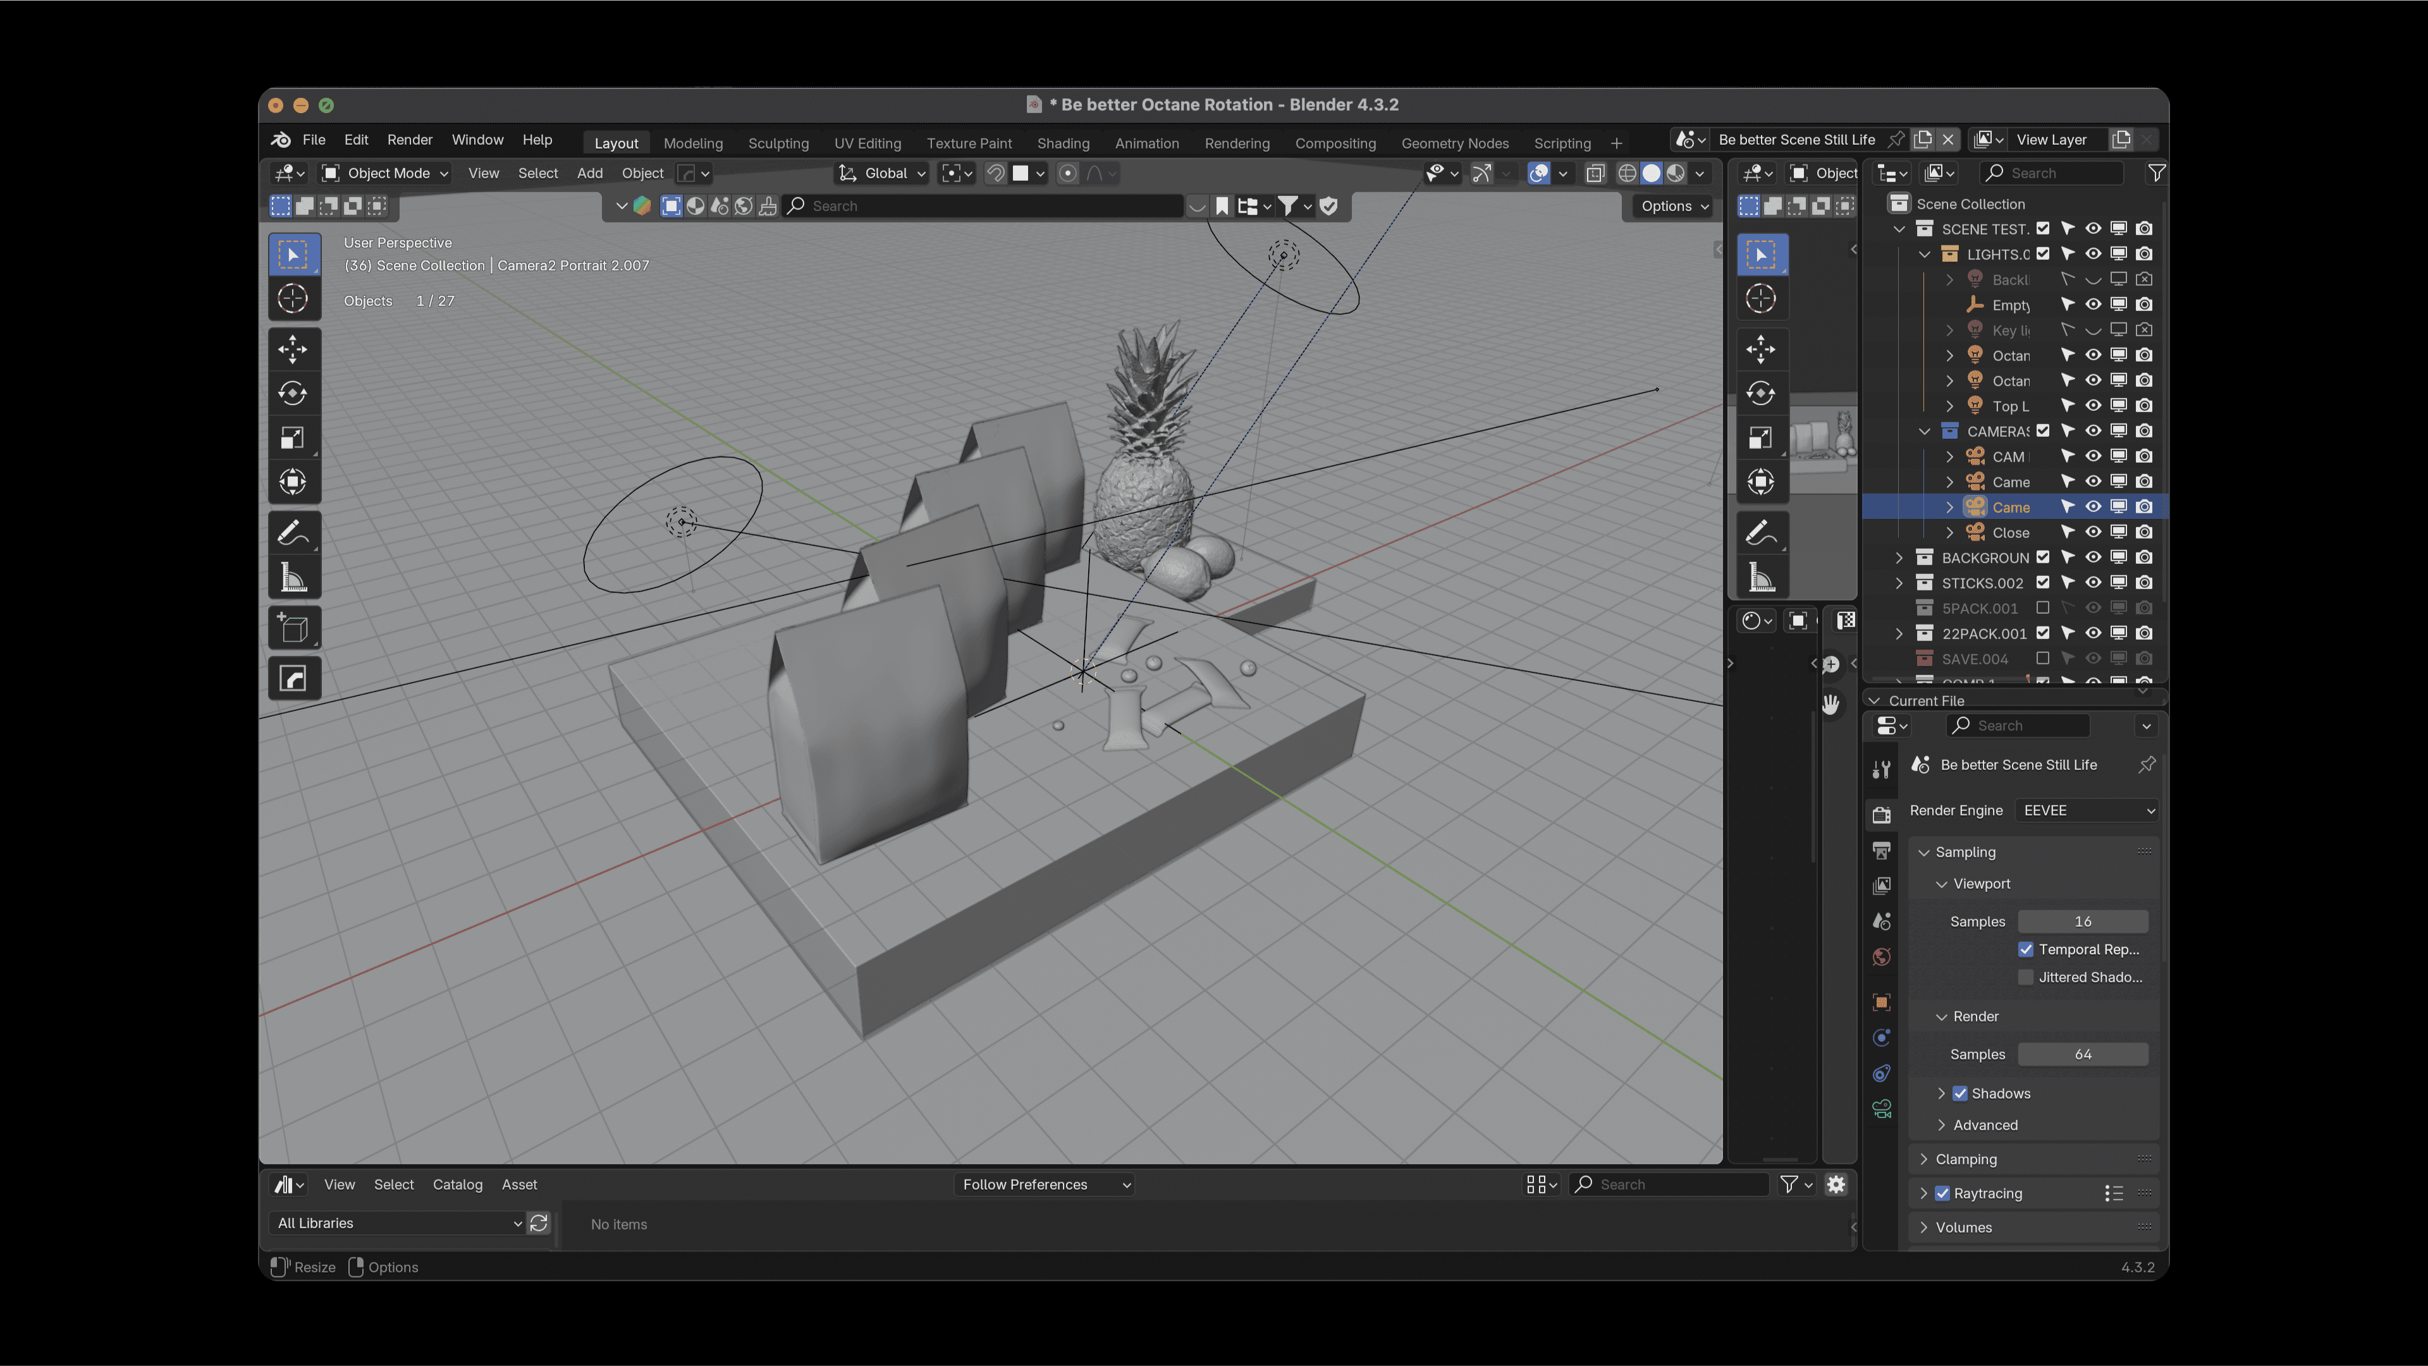Toggle the Raytracing checkbox
This screenshot has width=2428, height=1366.
[x=1942, y=1193]
